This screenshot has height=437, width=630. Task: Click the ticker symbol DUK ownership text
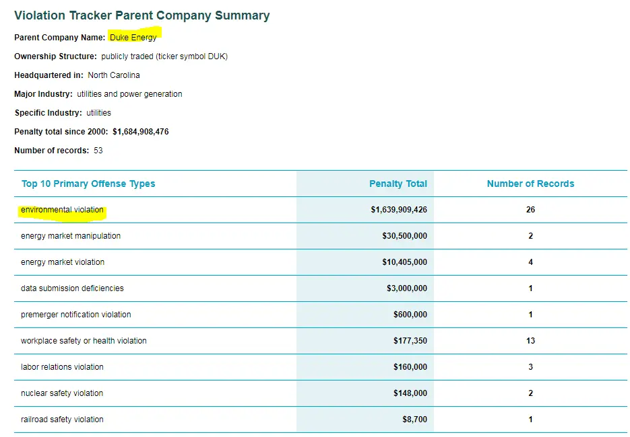point(192,56)
